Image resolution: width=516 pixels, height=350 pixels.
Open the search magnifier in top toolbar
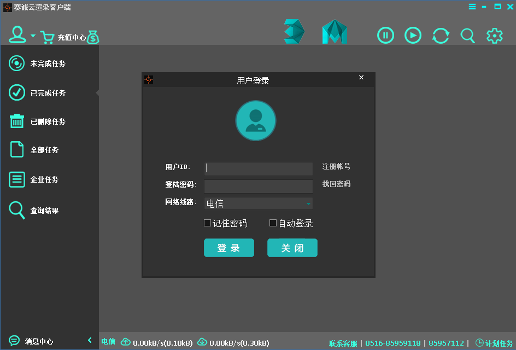(467, 36)
